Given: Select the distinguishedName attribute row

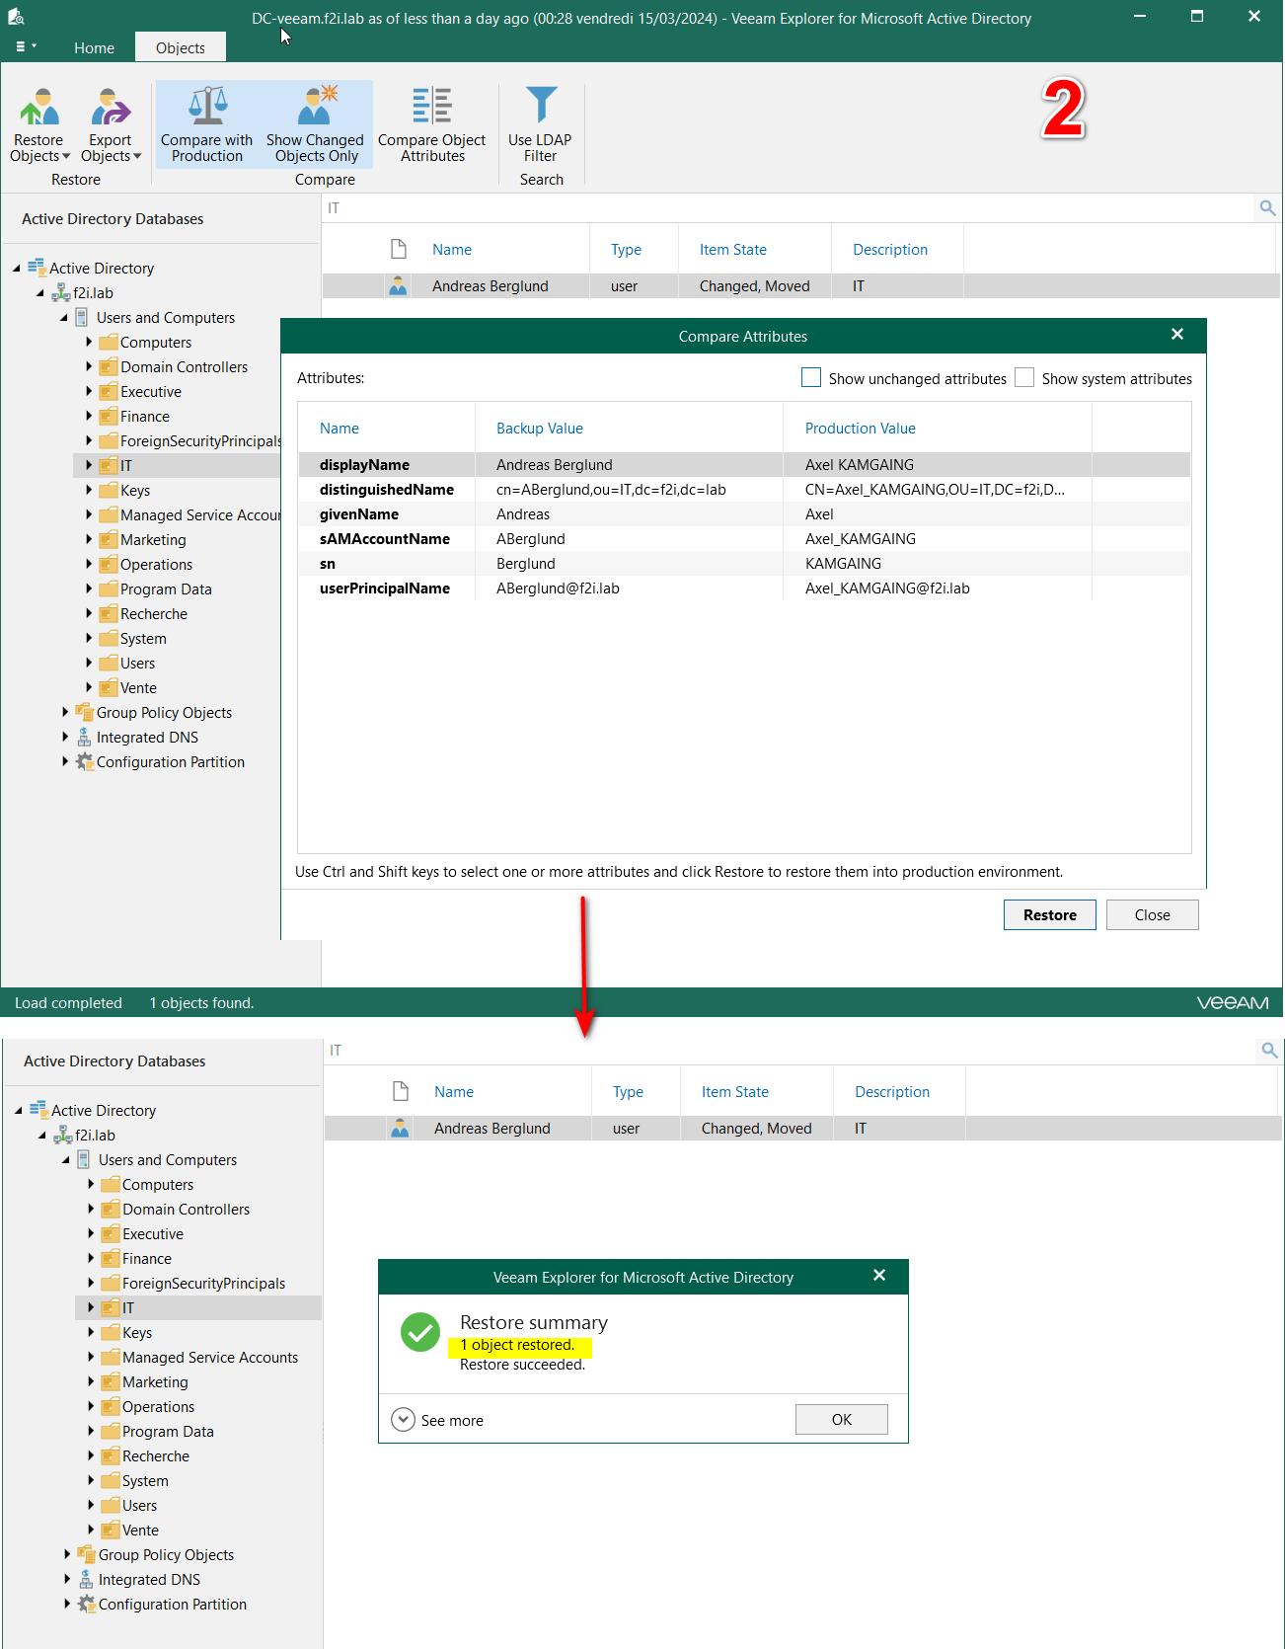Looking at the screenshot, I should coord(744,489).
